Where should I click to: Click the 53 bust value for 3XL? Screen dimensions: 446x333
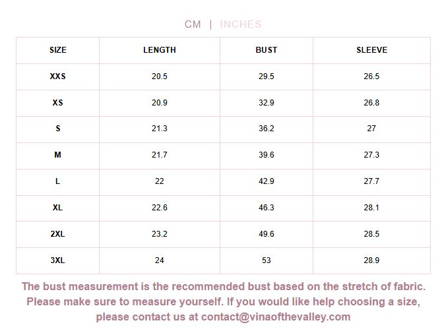267,260
